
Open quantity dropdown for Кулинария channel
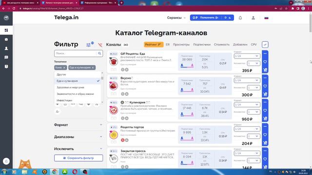tap(253, 112)
